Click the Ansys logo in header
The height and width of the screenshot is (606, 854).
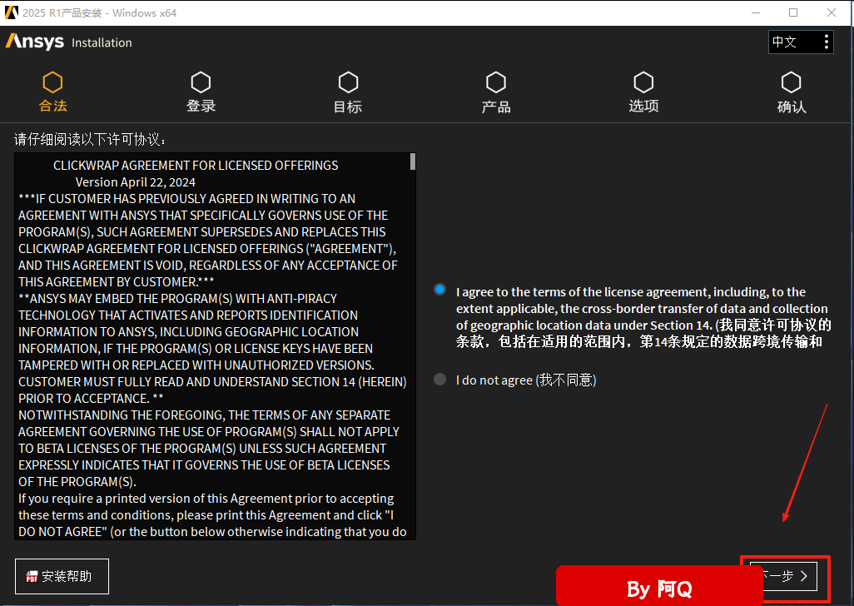pos(35,42)
